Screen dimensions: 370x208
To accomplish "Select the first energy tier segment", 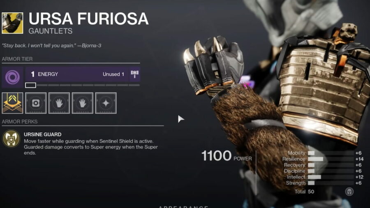I will [31, 85].
